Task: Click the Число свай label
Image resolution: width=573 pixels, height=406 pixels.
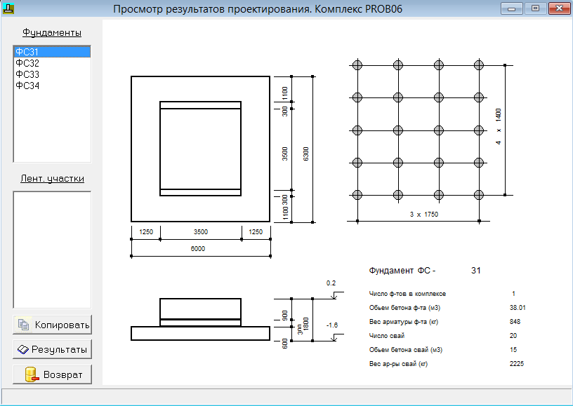Action: (x=387, y=336)
